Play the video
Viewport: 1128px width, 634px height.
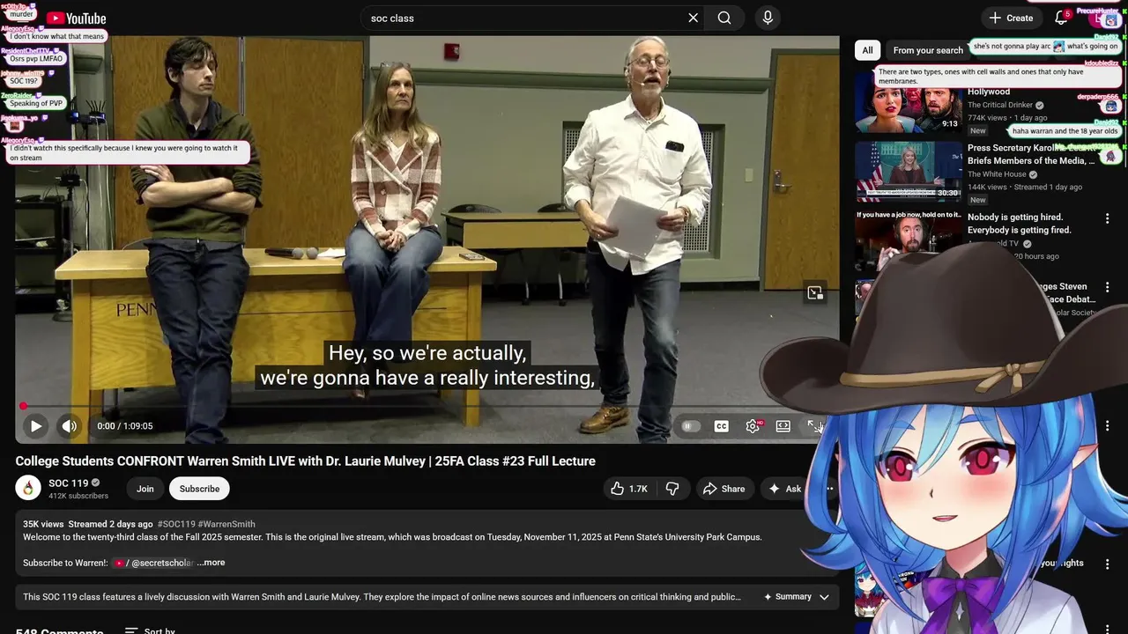tap(35, 426)
